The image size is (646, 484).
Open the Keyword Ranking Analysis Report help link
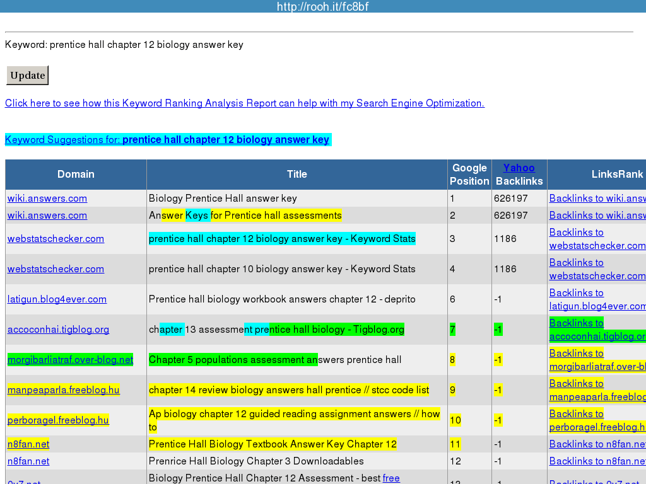pos(244,103)
